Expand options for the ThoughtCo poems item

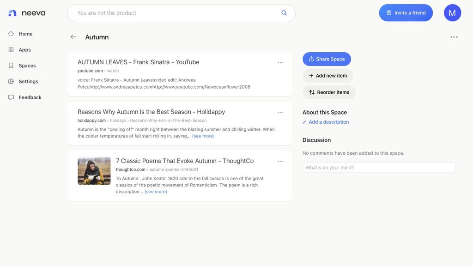(x=280, y=161)
